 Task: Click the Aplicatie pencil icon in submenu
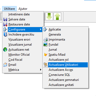point(45,29)
